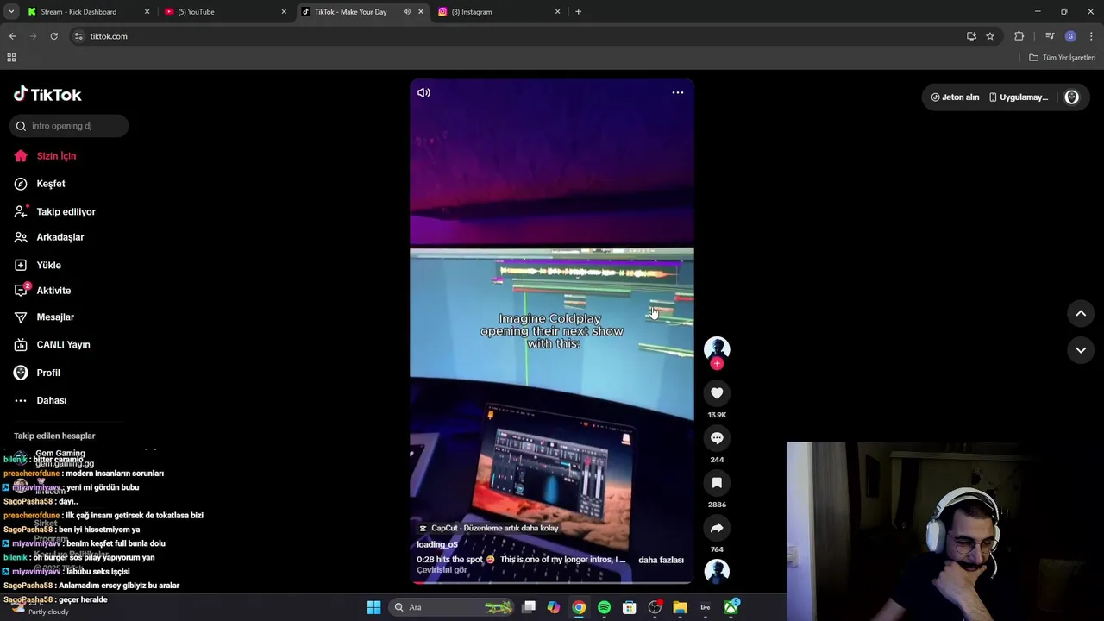Open the comments showing 244
This screenshot has width=1104, height=621.
717,438
